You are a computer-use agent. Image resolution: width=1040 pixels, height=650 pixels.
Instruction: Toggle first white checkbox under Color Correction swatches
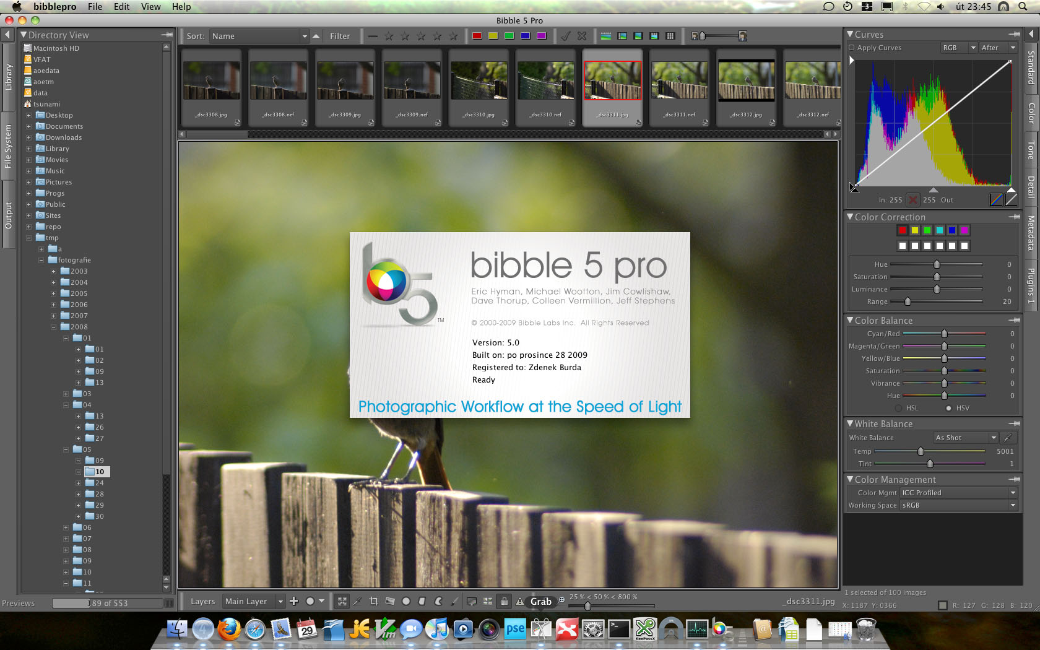[903, 246]
